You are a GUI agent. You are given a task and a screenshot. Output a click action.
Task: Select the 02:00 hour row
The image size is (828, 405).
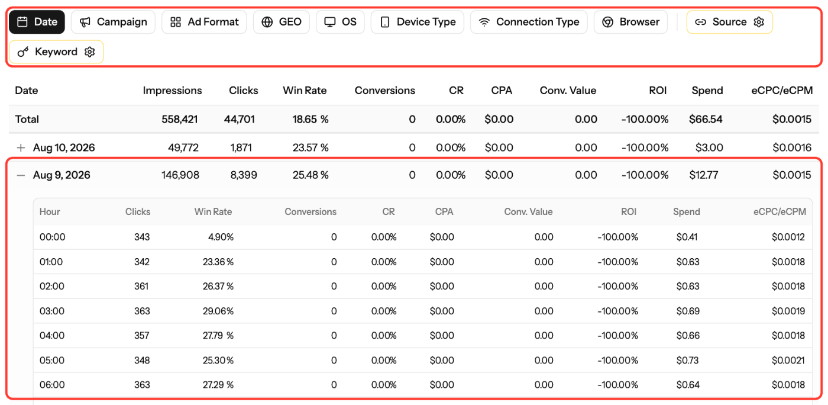(x=422, y=287)
